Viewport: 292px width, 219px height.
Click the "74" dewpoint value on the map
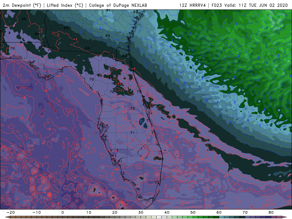47,77
